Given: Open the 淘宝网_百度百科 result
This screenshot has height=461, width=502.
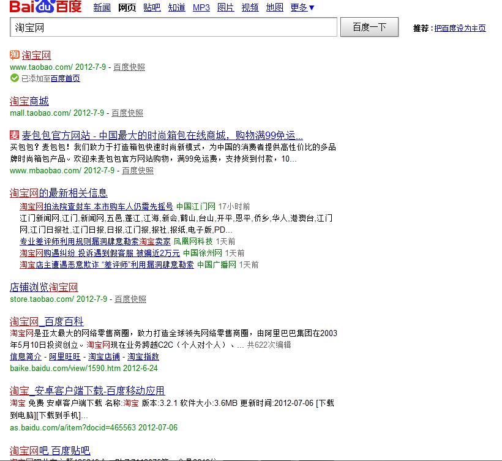Looking at the screenshot, I should [47, 321].
